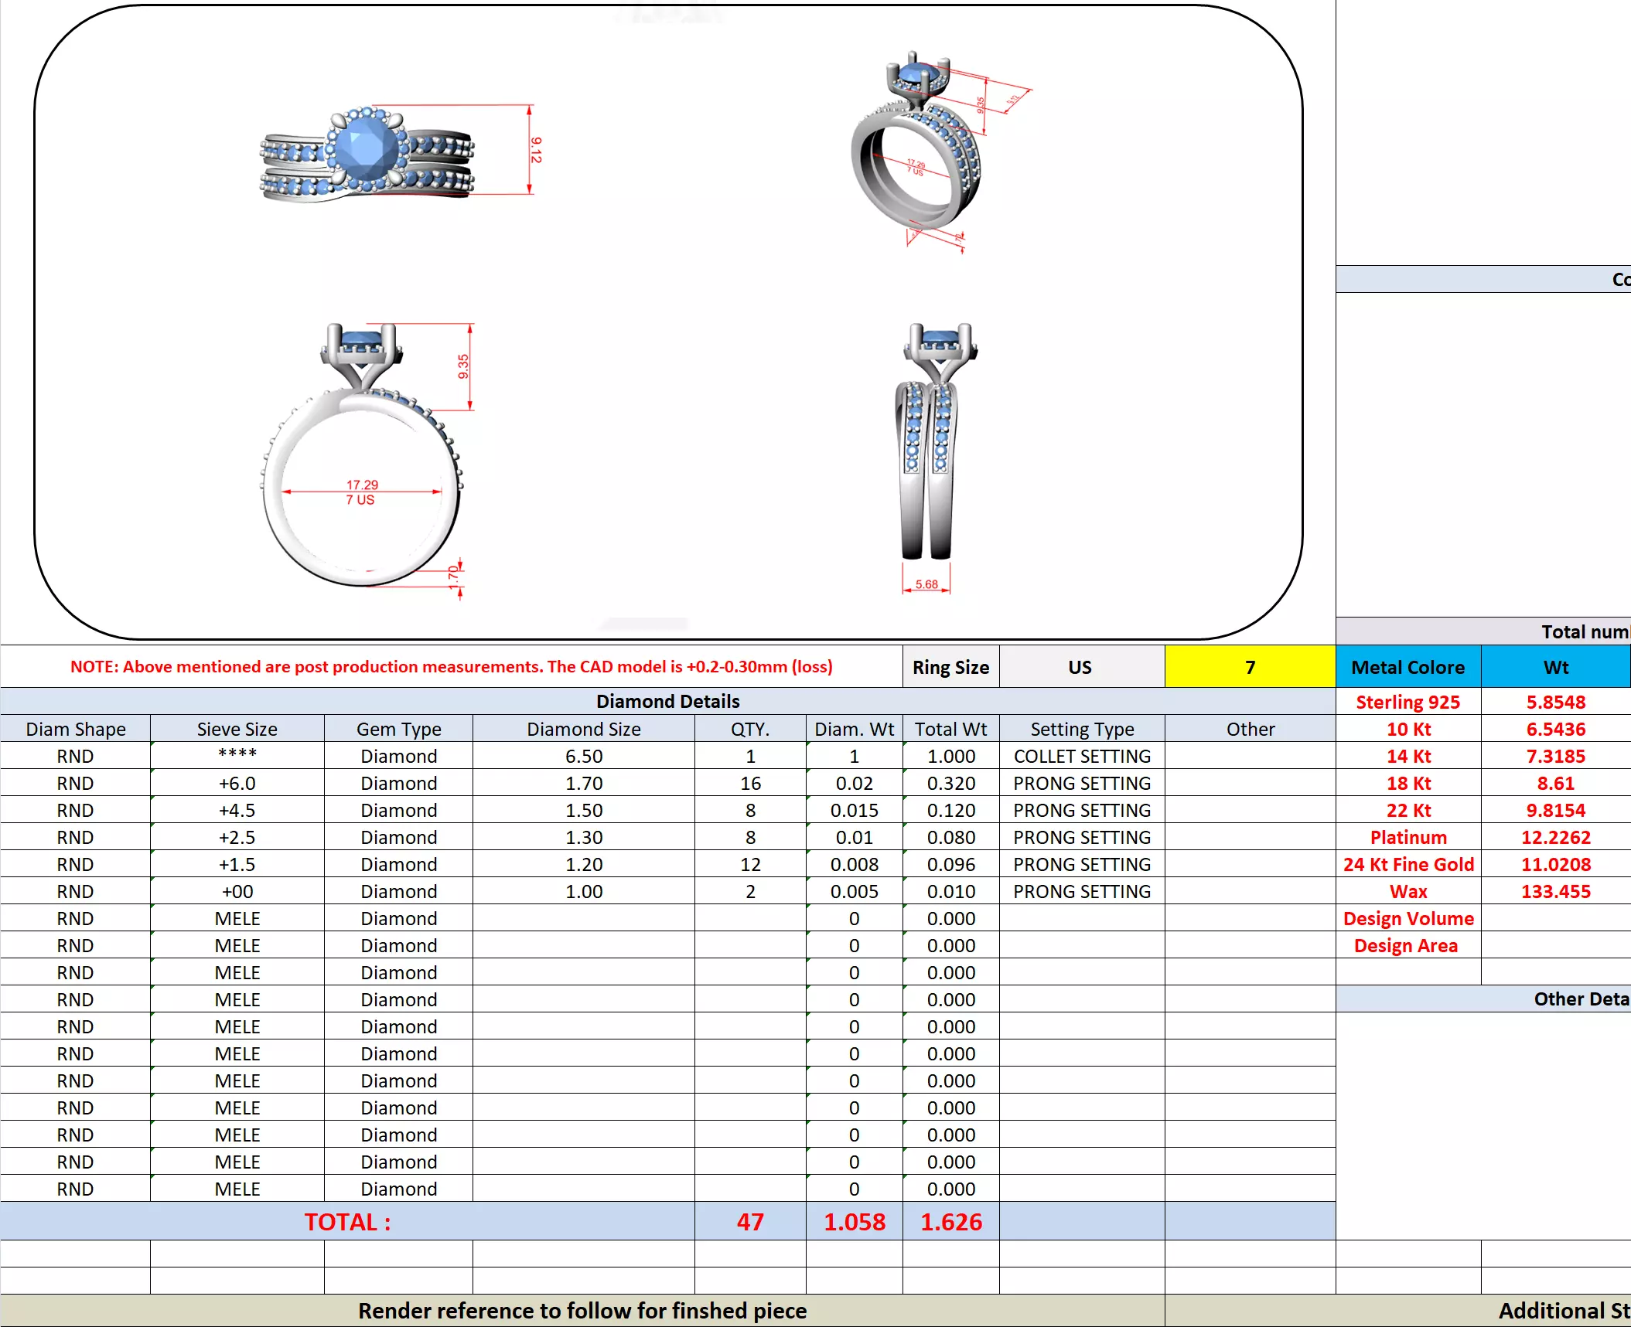1631x1327 pixels.
Task: Click the Diamond Details section header
Action: tap(667, 701)
